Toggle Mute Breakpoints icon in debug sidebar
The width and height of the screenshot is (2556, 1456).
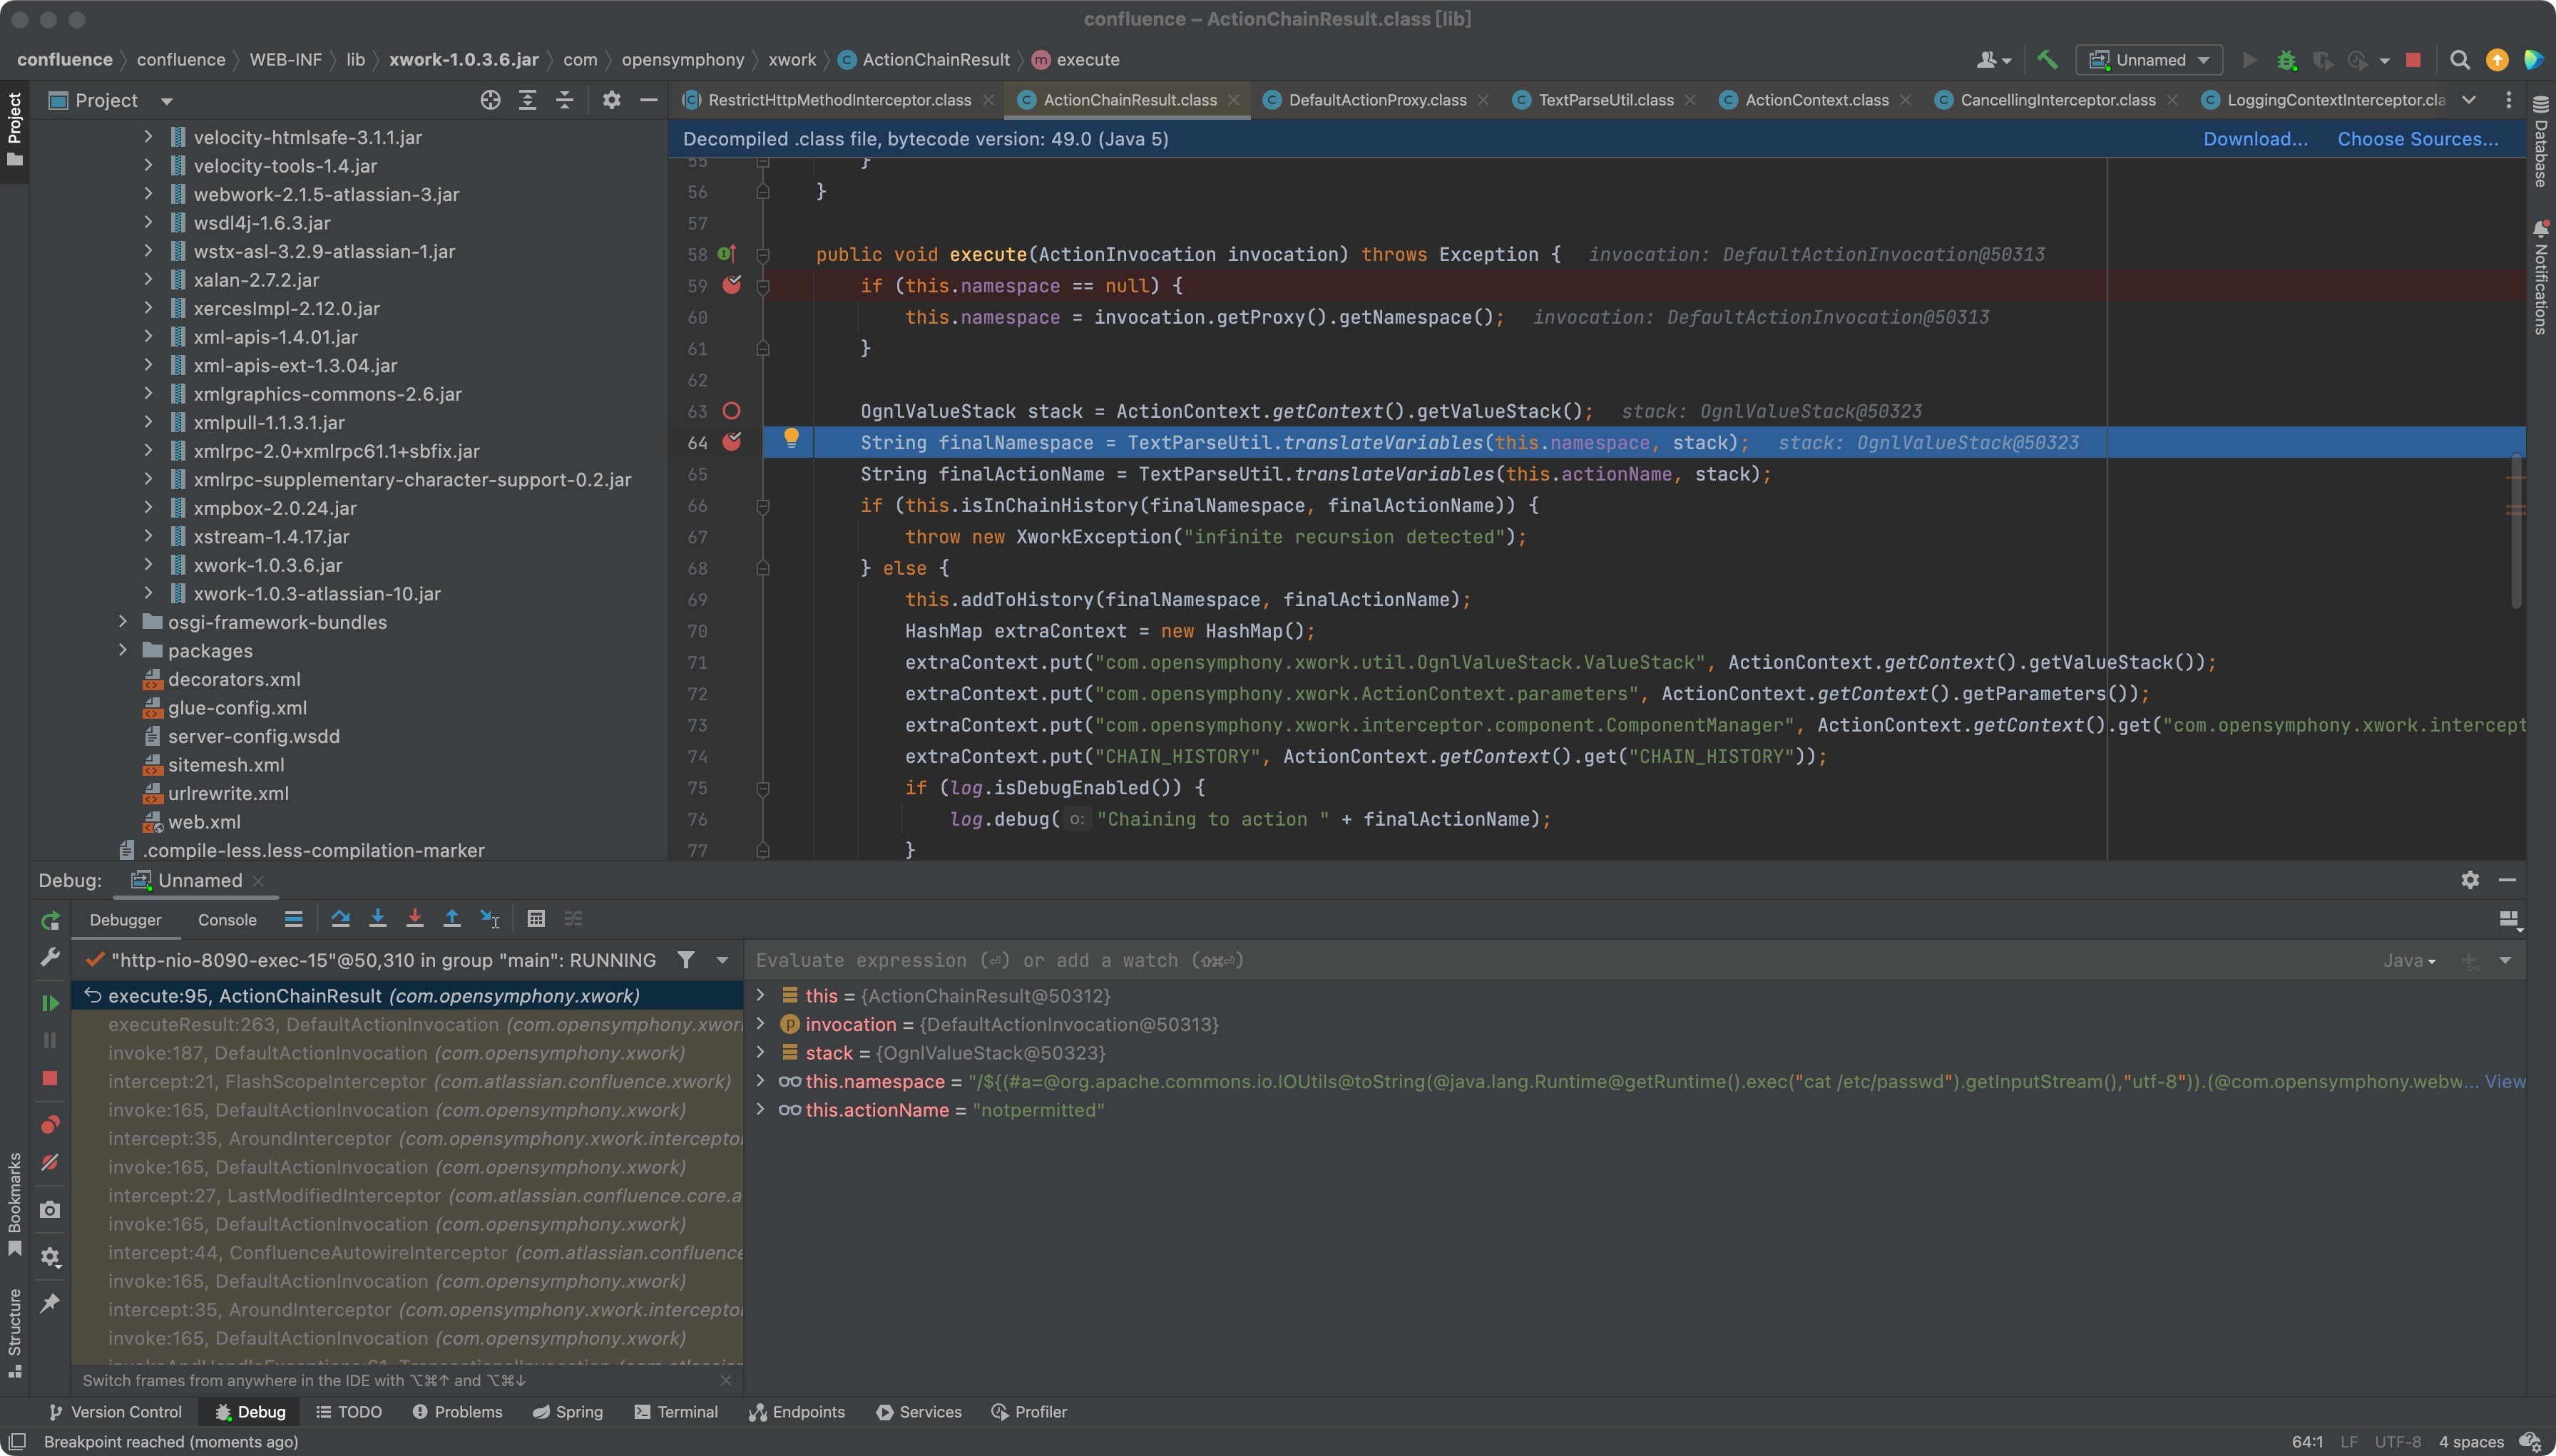50,1162
